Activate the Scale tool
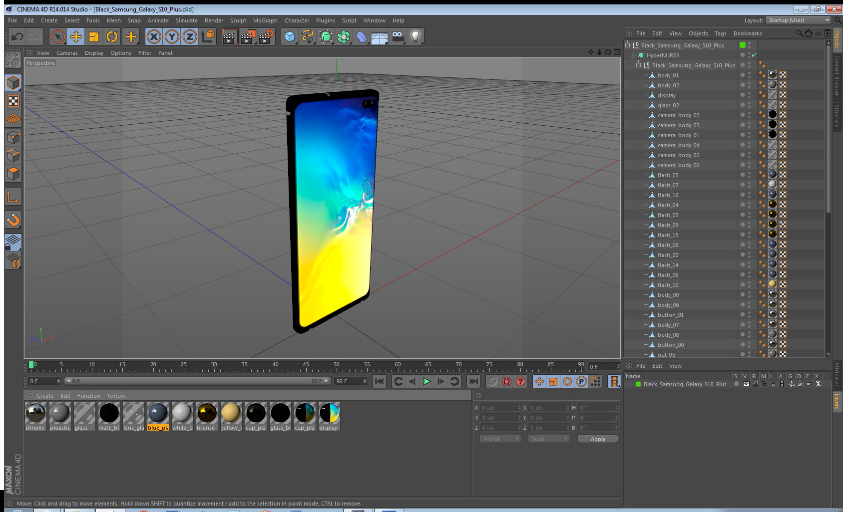This screenshot has height=512, width=843. tap(94, 36)
